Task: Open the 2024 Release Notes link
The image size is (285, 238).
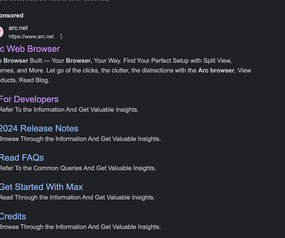Action: point(39,128)
